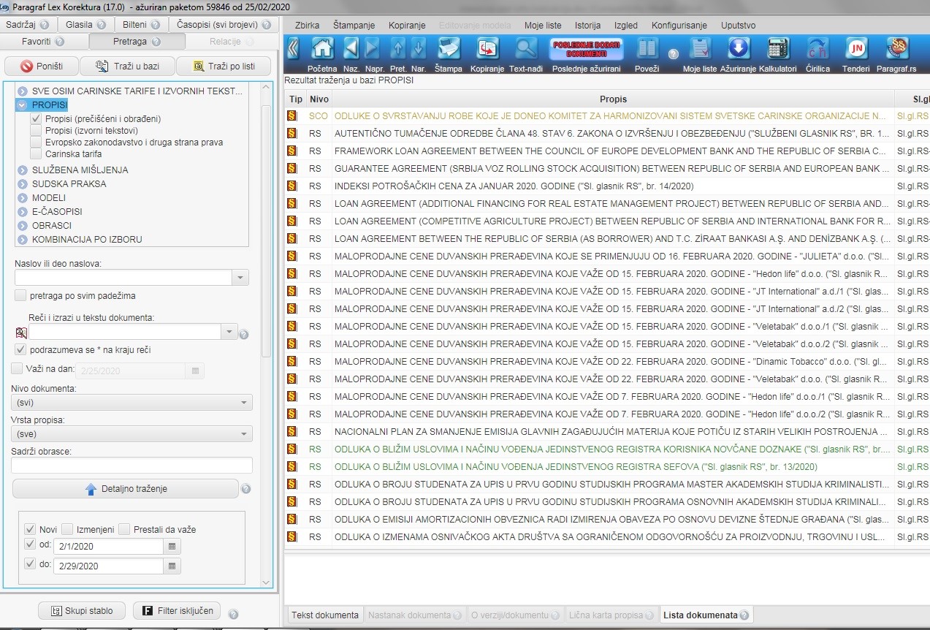Screen dimensions: 930x630
Task: Open the Konfigurisanje menu
Action: [679, 25]
